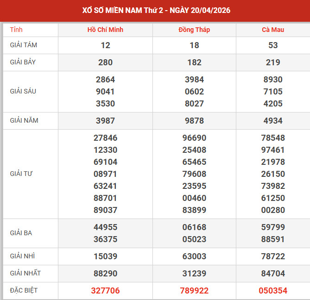Click first prize number 88290
This screenshot has height=300, width=310.
point(105,273)
